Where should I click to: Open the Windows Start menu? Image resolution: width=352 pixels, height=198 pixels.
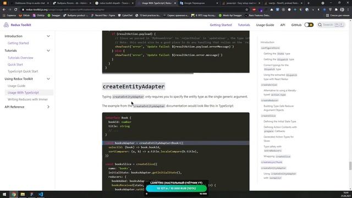(x=4, y=194)
